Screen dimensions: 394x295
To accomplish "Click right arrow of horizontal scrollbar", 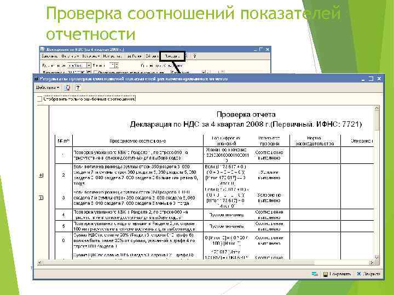I will (372, 262).
